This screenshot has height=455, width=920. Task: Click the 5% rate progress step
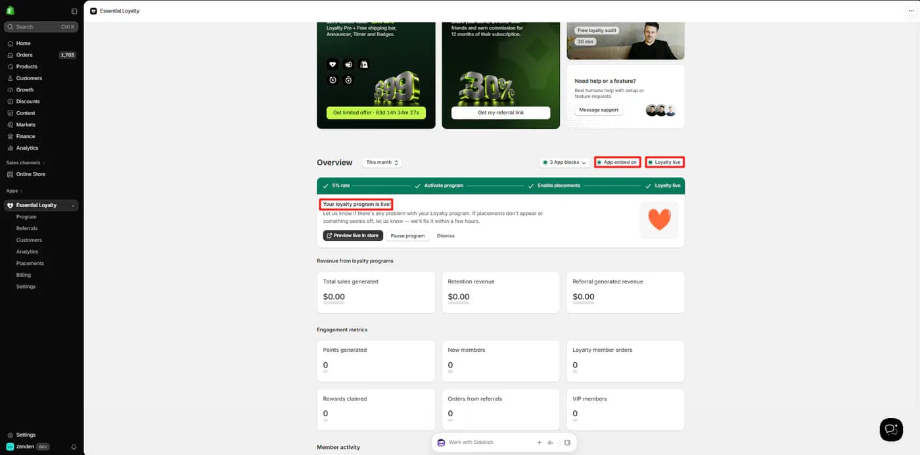click(x=336, y=186)
